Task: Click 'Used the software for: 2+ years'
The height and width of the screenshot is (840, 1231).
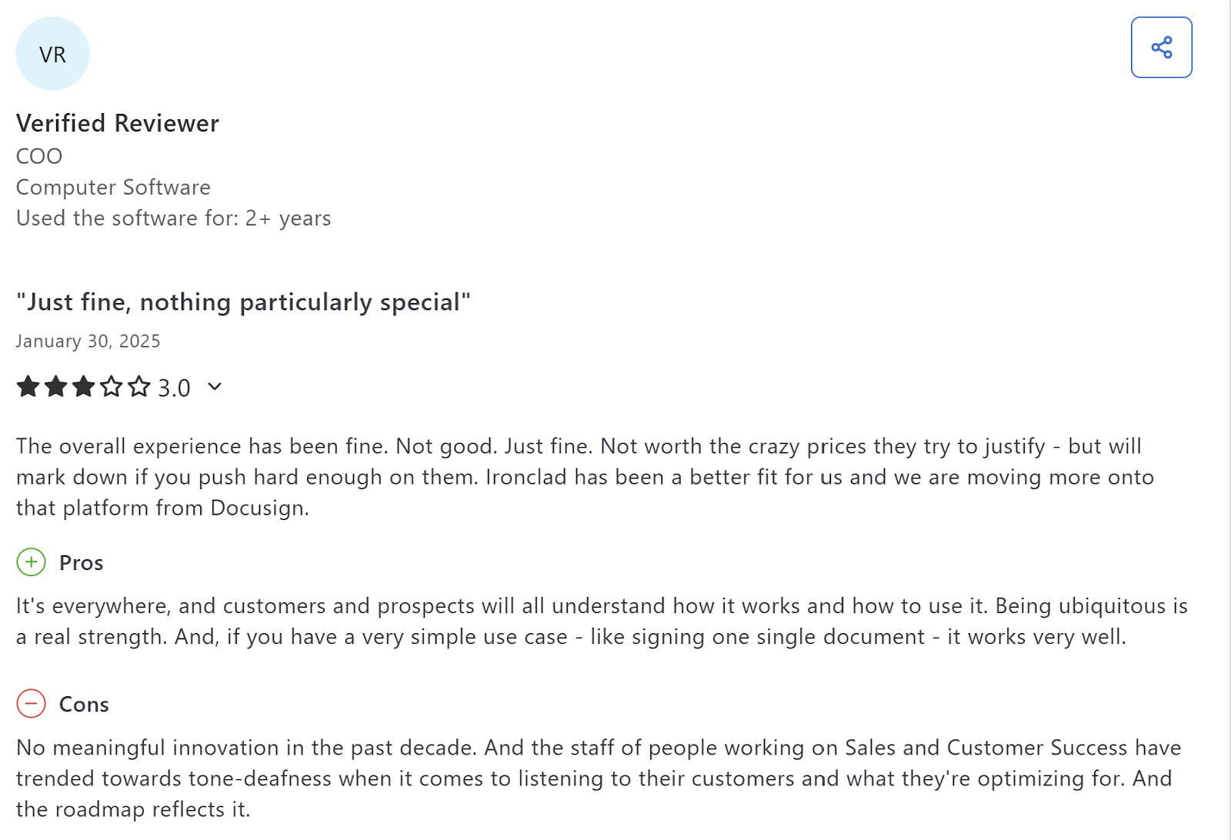Action: tap(173, 218)
